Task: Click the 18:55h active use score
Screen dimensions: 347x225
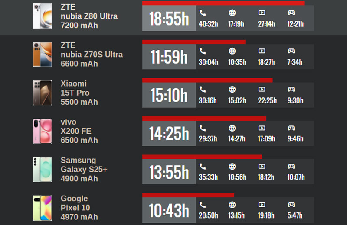Action: click(169, 19)
